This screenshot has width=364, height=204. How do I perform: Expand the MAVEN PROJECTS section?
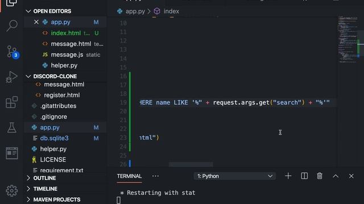tap(57, 199)
